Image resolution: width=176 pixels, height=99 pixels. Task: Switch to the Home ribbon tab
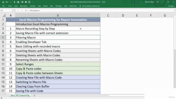(10, 6)
